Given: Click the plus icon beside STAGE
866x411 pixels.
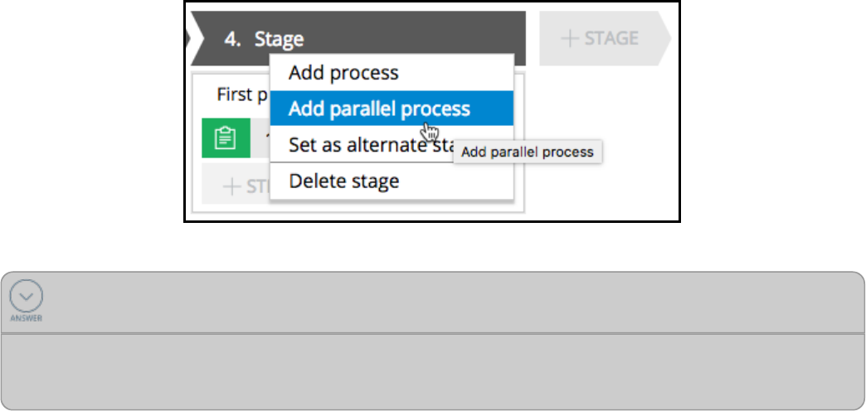Looking at the screenshot, I should pyautogui.click(x=570, y=38).
